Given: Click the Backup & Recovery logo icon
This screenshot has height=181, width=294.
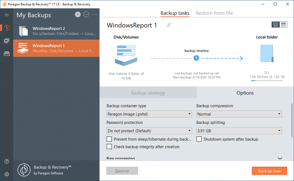Looking at the screenshot, I should (24, 170).
